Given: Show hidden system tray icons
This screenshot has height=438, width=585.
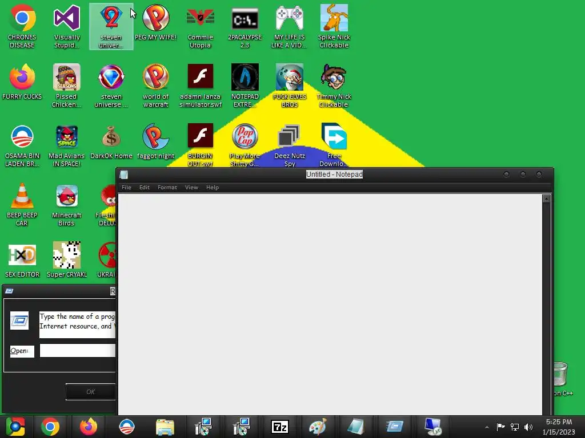Looking at the screenshot, I should [x=487, y=427].
